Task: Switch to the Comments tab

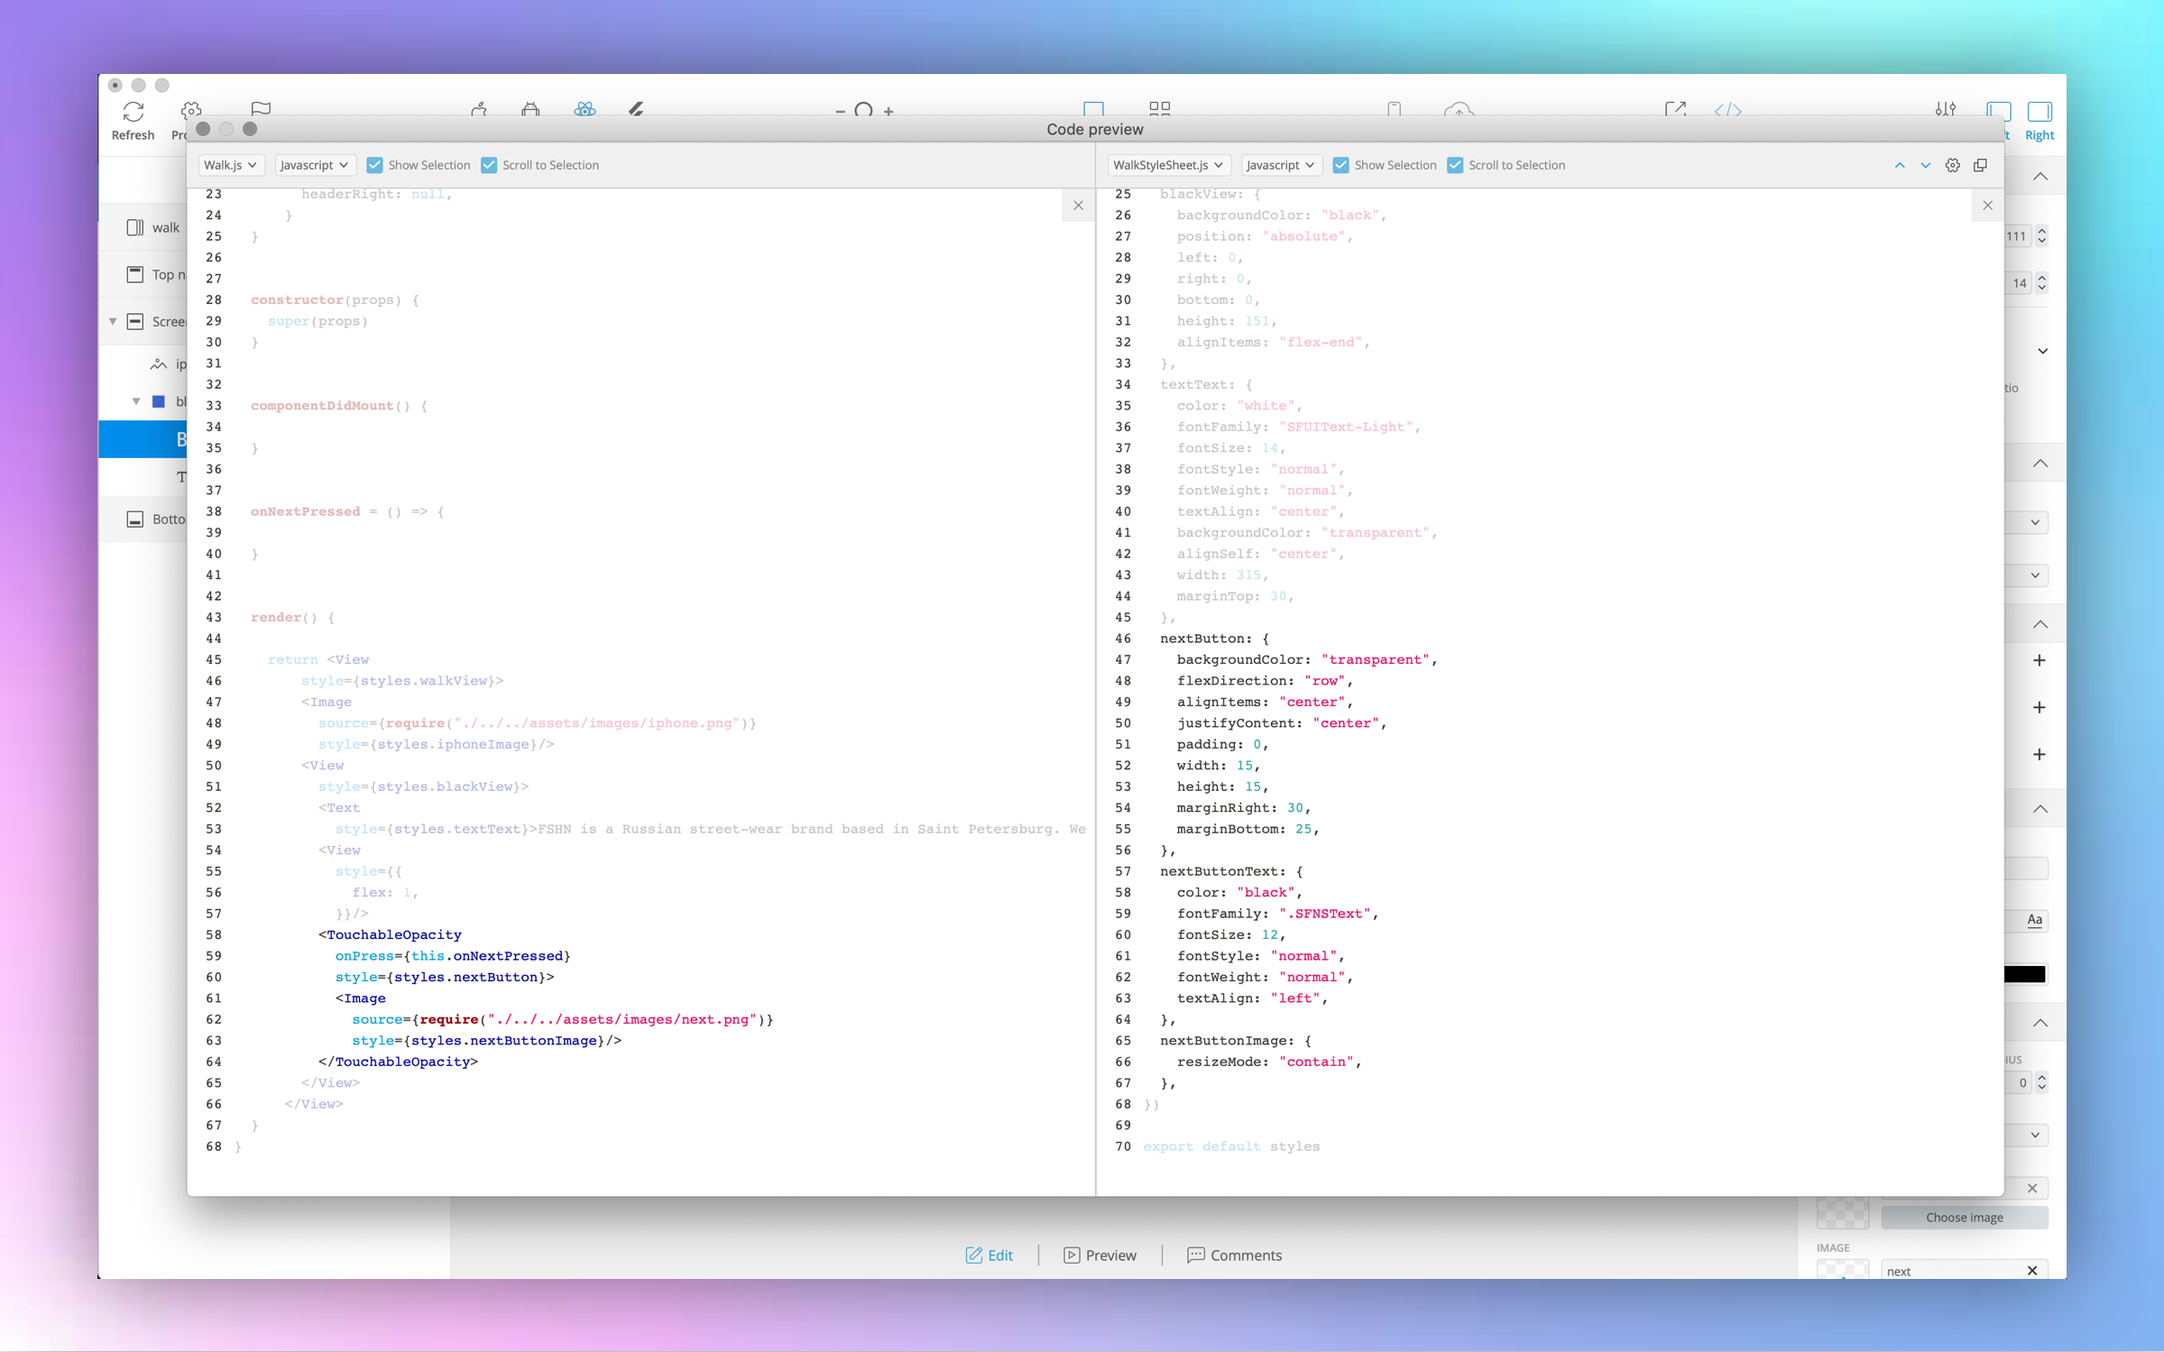Action: (x=1234, y=1255)
